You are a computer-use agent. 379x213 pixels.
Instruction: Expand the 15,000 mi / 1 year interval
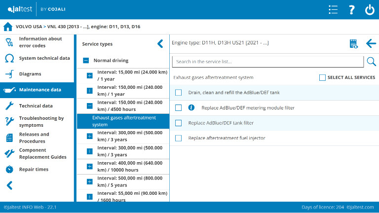click(x=89, y=75)
